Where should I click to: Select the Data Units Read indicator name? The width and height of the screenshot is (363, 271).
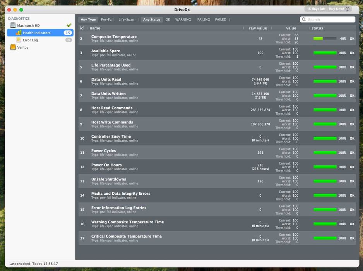(106, 79)
